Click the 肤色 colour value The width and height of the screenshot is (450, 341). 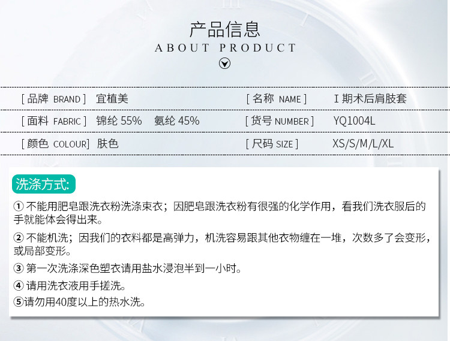[107, 144]
